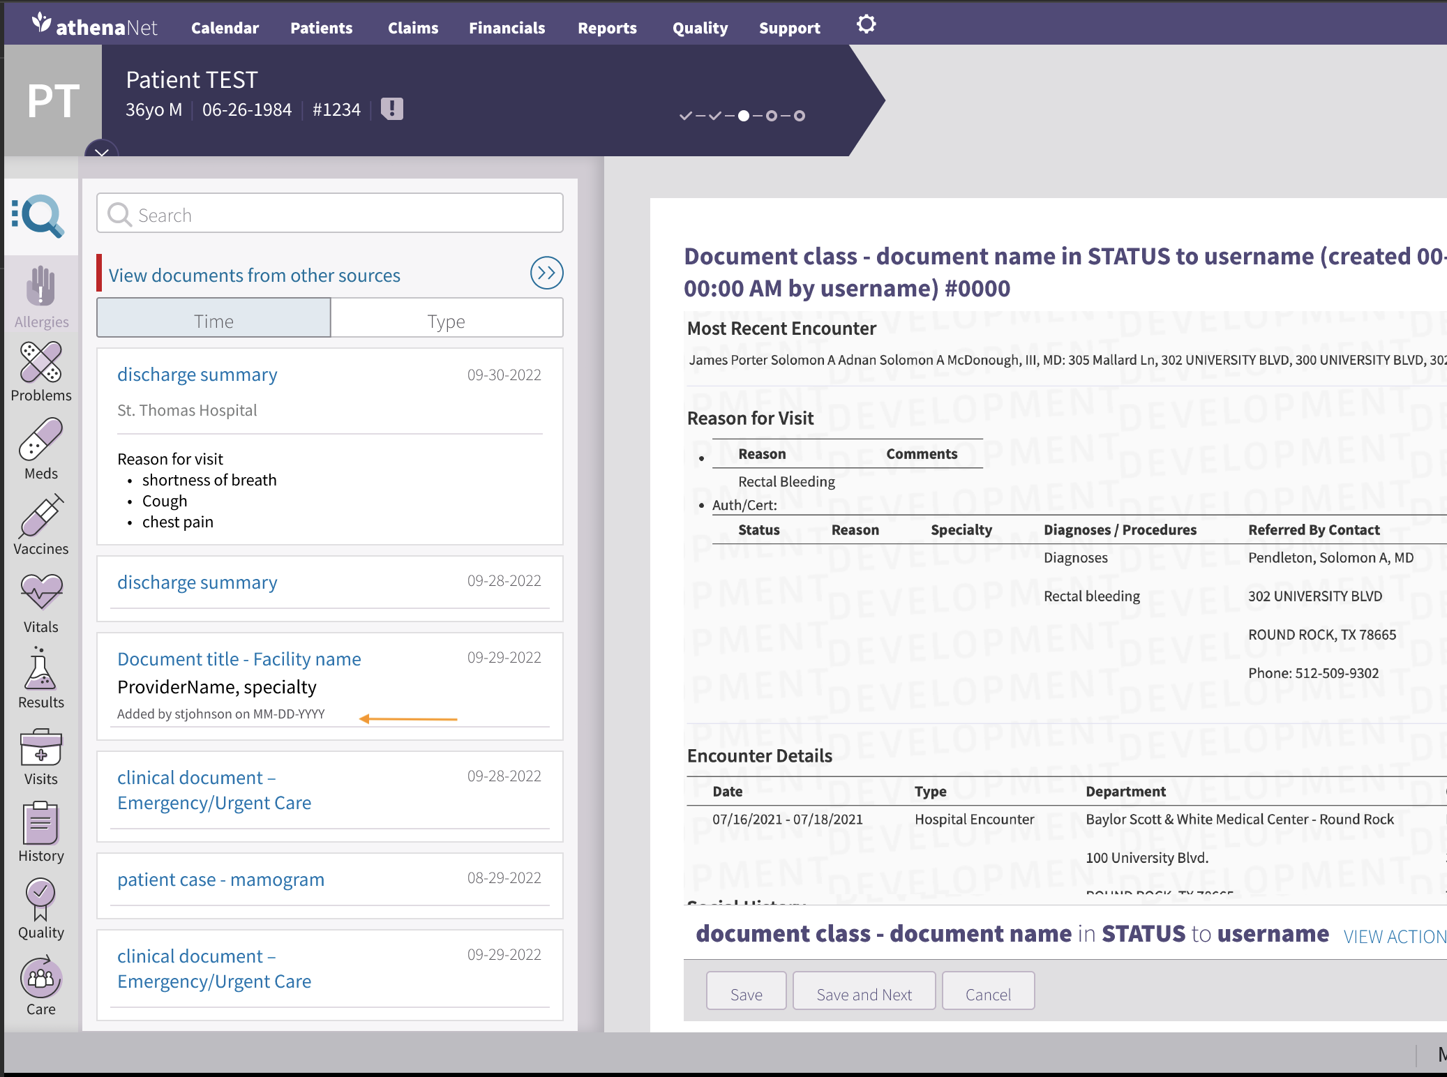Click St. Thomas Hospital text
The height and width of the screenshot is (1077, 1447).
click(187, 410)
